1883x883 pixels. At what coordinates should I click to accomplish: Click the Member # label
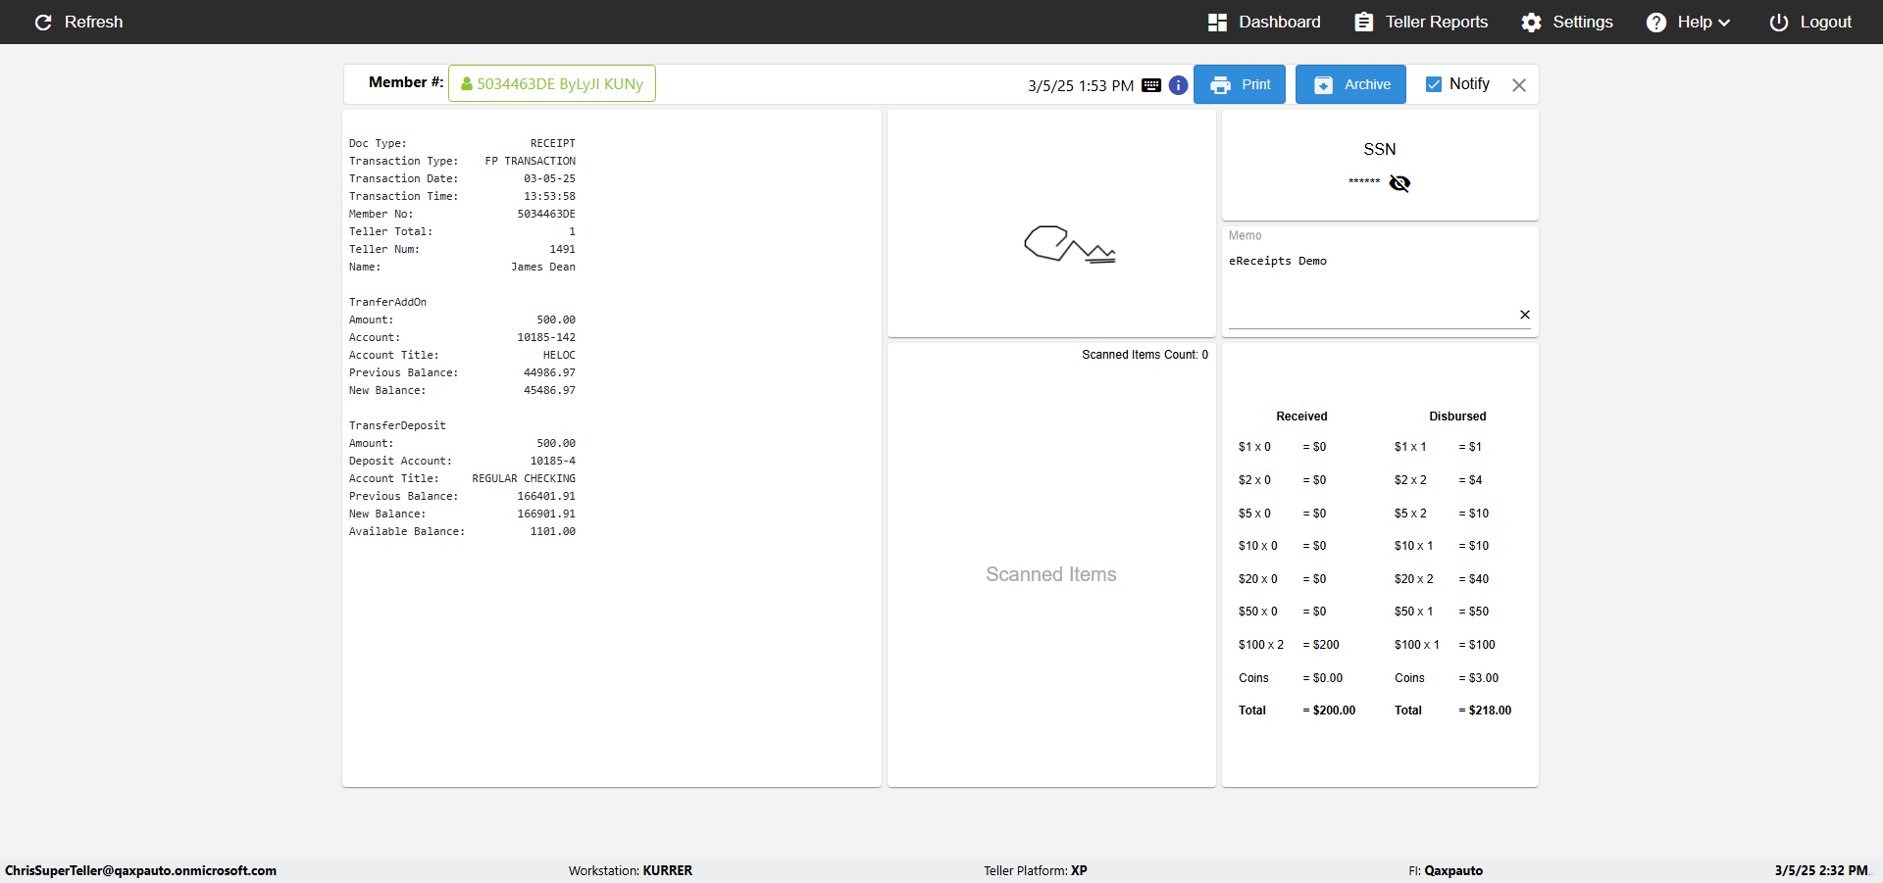pos(406,82)
